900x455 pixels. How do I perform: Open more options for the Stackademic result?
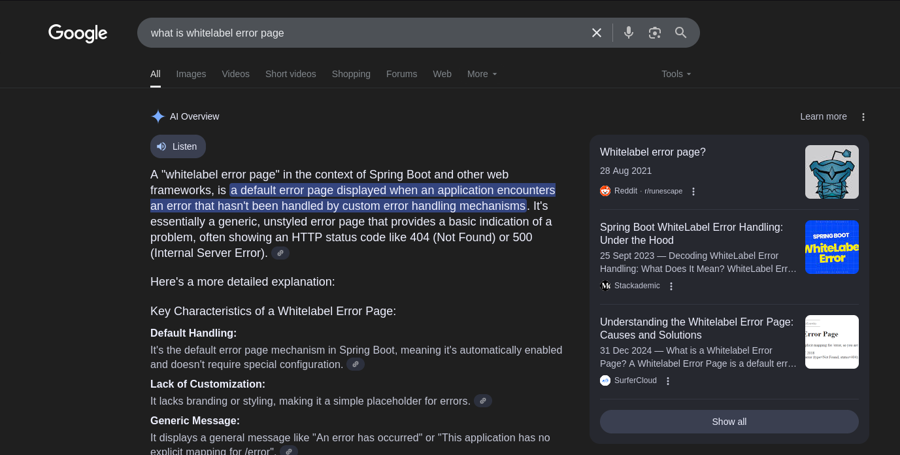coord(671,286)
